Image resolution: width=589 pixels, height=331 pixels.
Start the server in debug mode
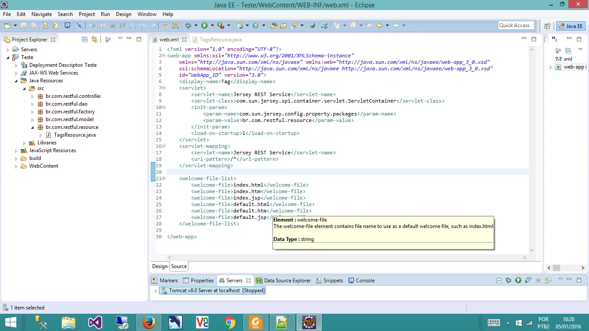coord(509,281)
